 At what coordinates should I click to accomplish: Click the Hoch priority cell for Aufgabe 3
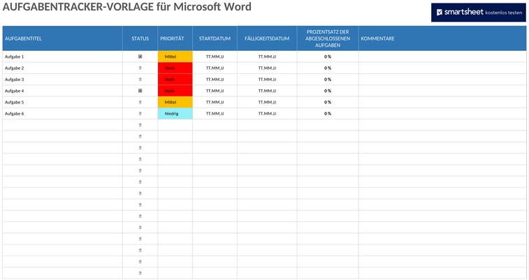point(175,80)
